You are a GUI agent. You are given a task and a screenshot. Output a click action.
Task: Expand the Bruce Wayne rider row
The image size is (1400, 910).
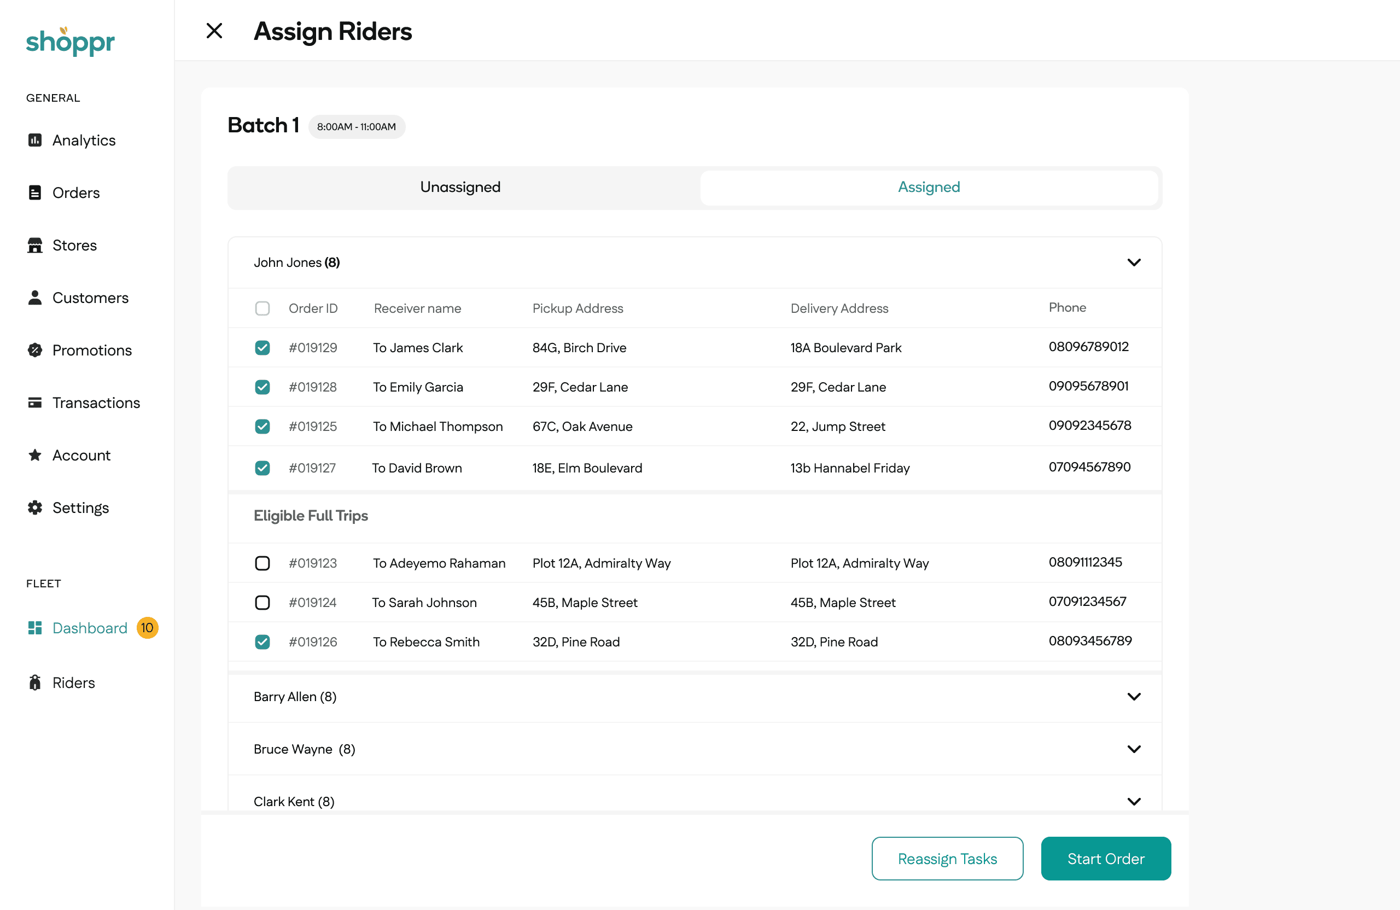pyautogui.click(x=1134, y=749)
